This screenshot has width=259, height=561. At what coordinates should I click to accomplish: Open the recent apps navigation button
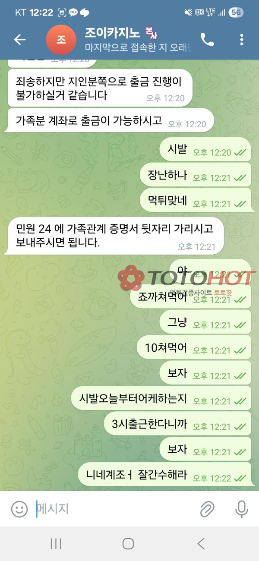[x=56, y=544]
